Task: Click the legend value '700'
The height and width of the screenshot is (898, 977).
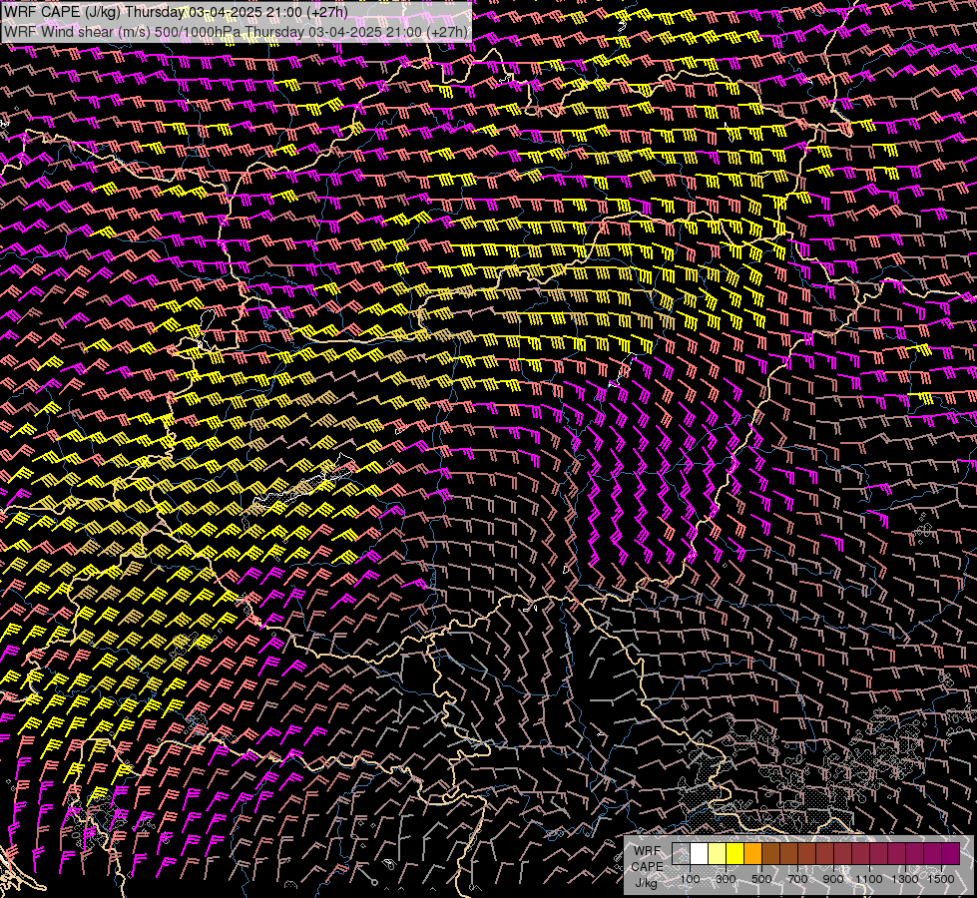Action: pyautogui.click(x=797, y=879)
